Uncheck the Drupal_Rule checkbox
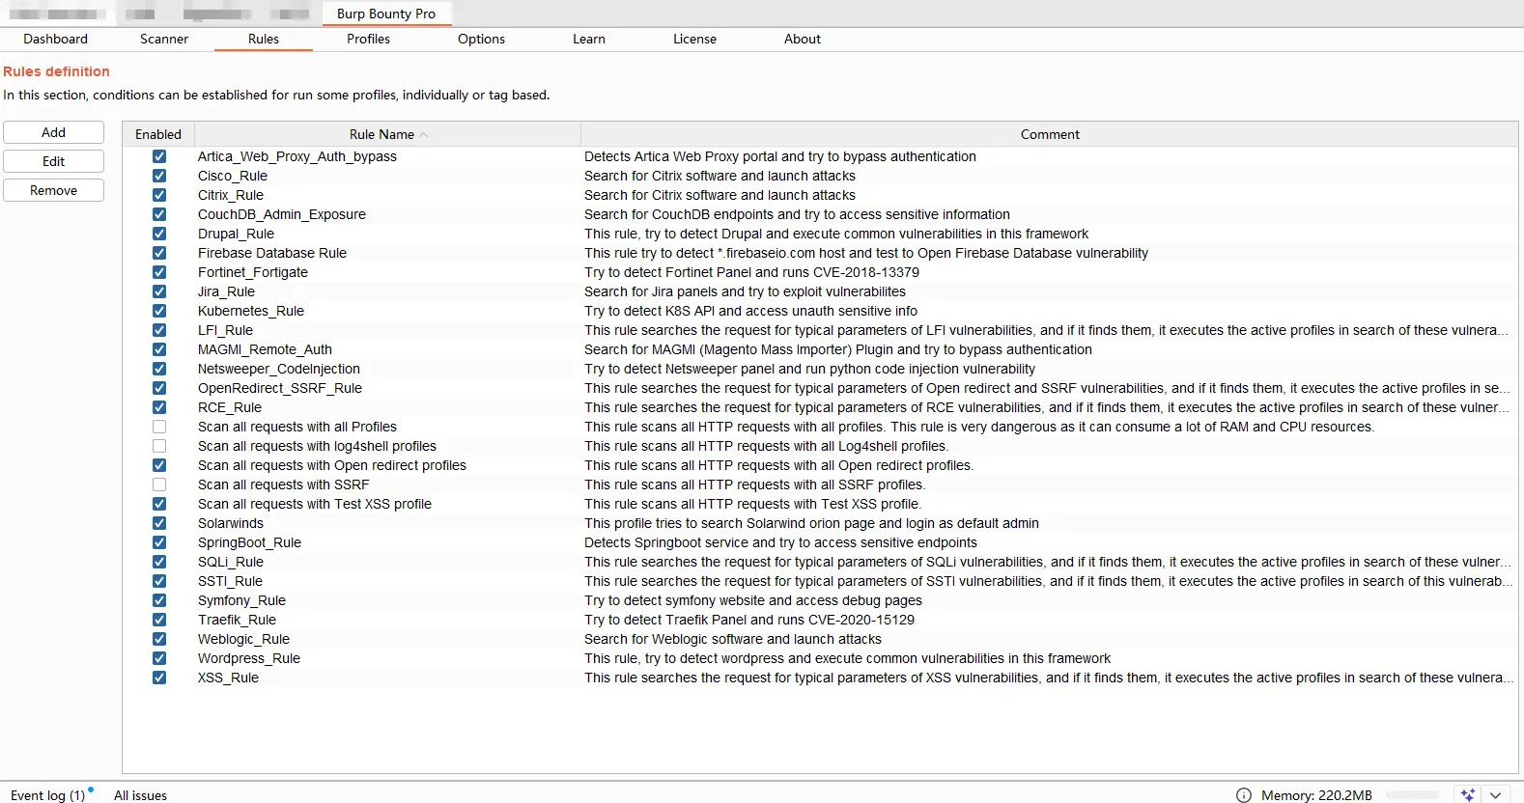1524x803 pixels. (x=159, y=234)
